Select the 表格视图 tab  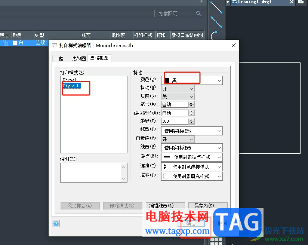tap(99, 58)
